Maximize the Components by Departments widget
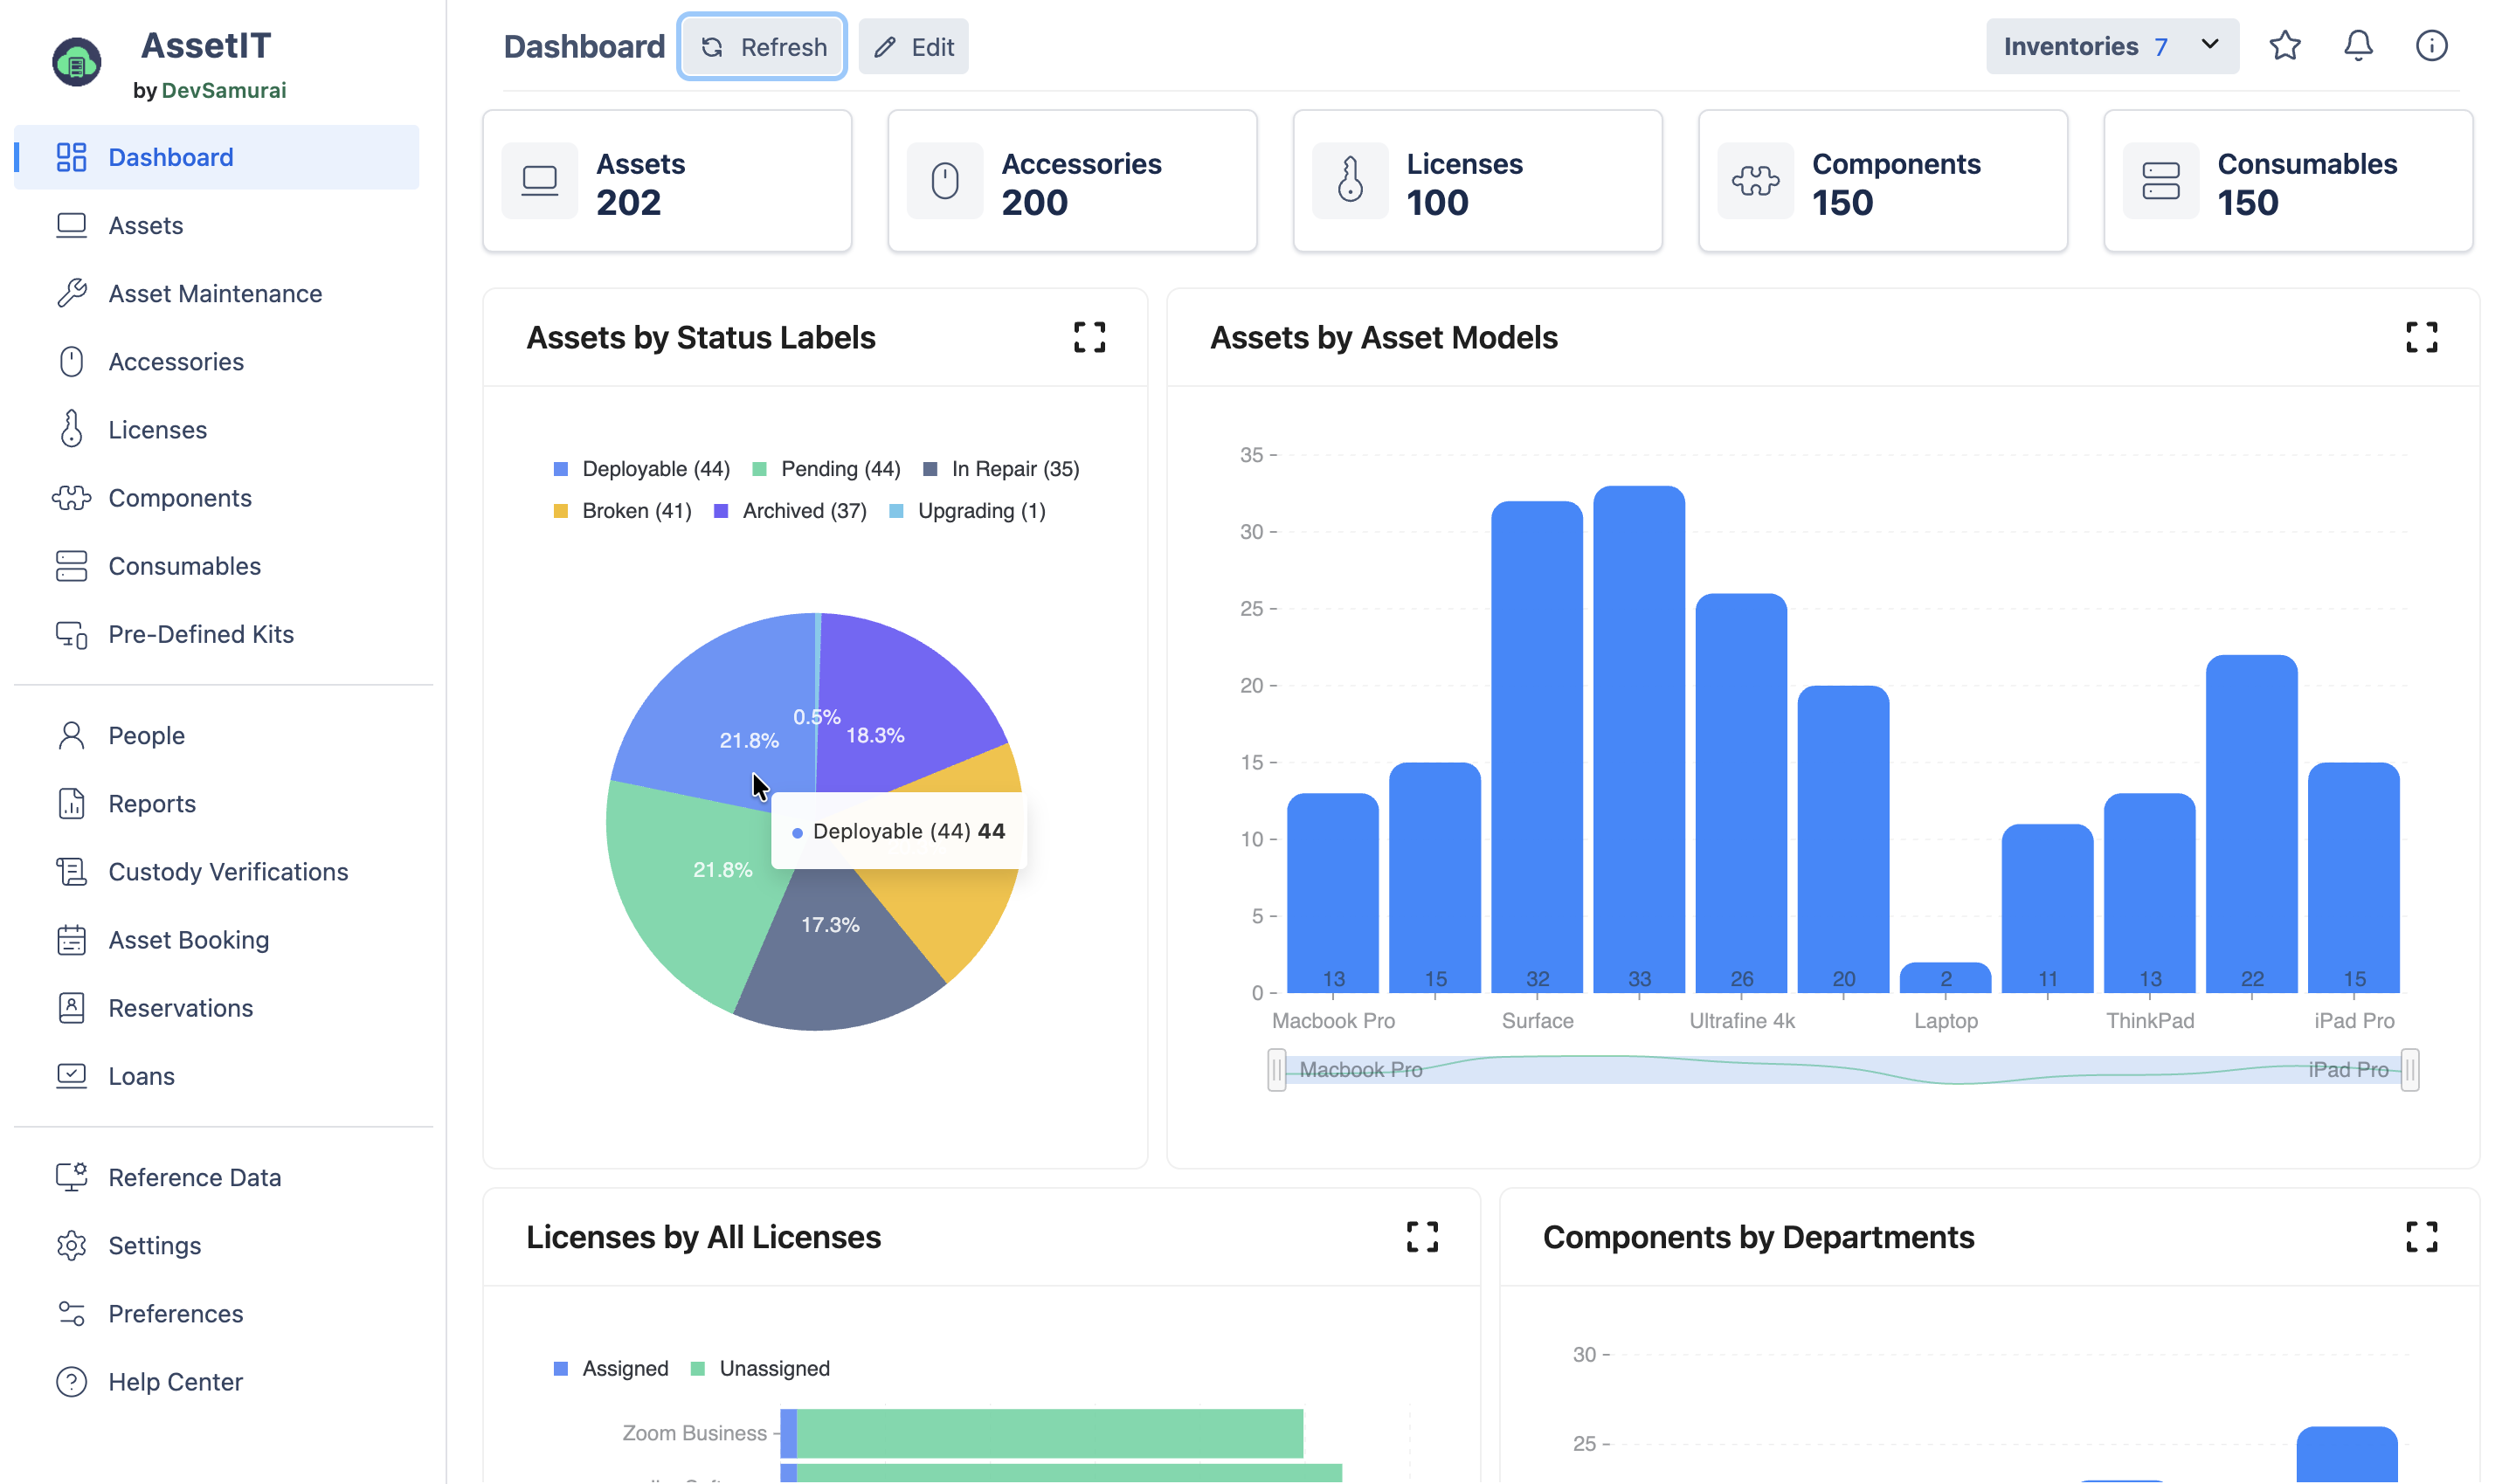The width and height of the screenshot is (2516, 1484). 2421,1237
